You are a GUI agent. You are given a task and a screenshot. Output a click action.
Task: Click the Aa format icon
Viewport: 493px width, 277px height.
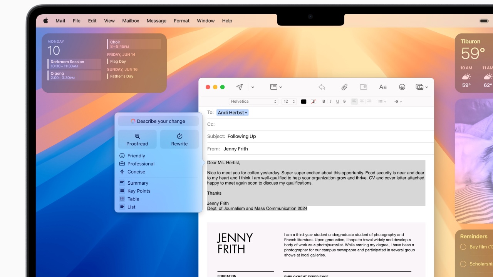(x=383, y=87)
